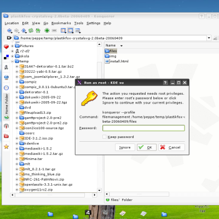Viewport: 219px width, 219px height.
Task: Open the penguin sidebar tab
Action: tap(6, 67)
